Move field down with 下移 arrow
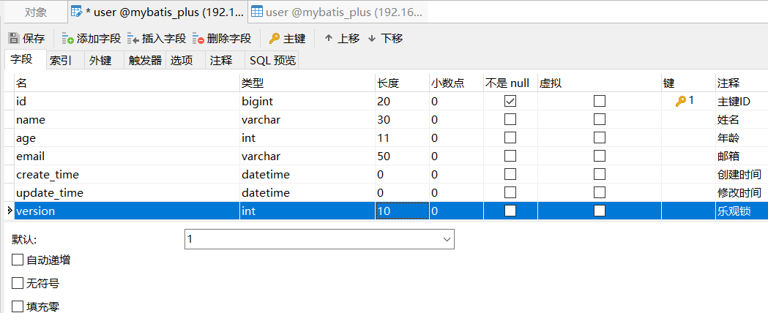Screen dimensions: 768x313 372,38
